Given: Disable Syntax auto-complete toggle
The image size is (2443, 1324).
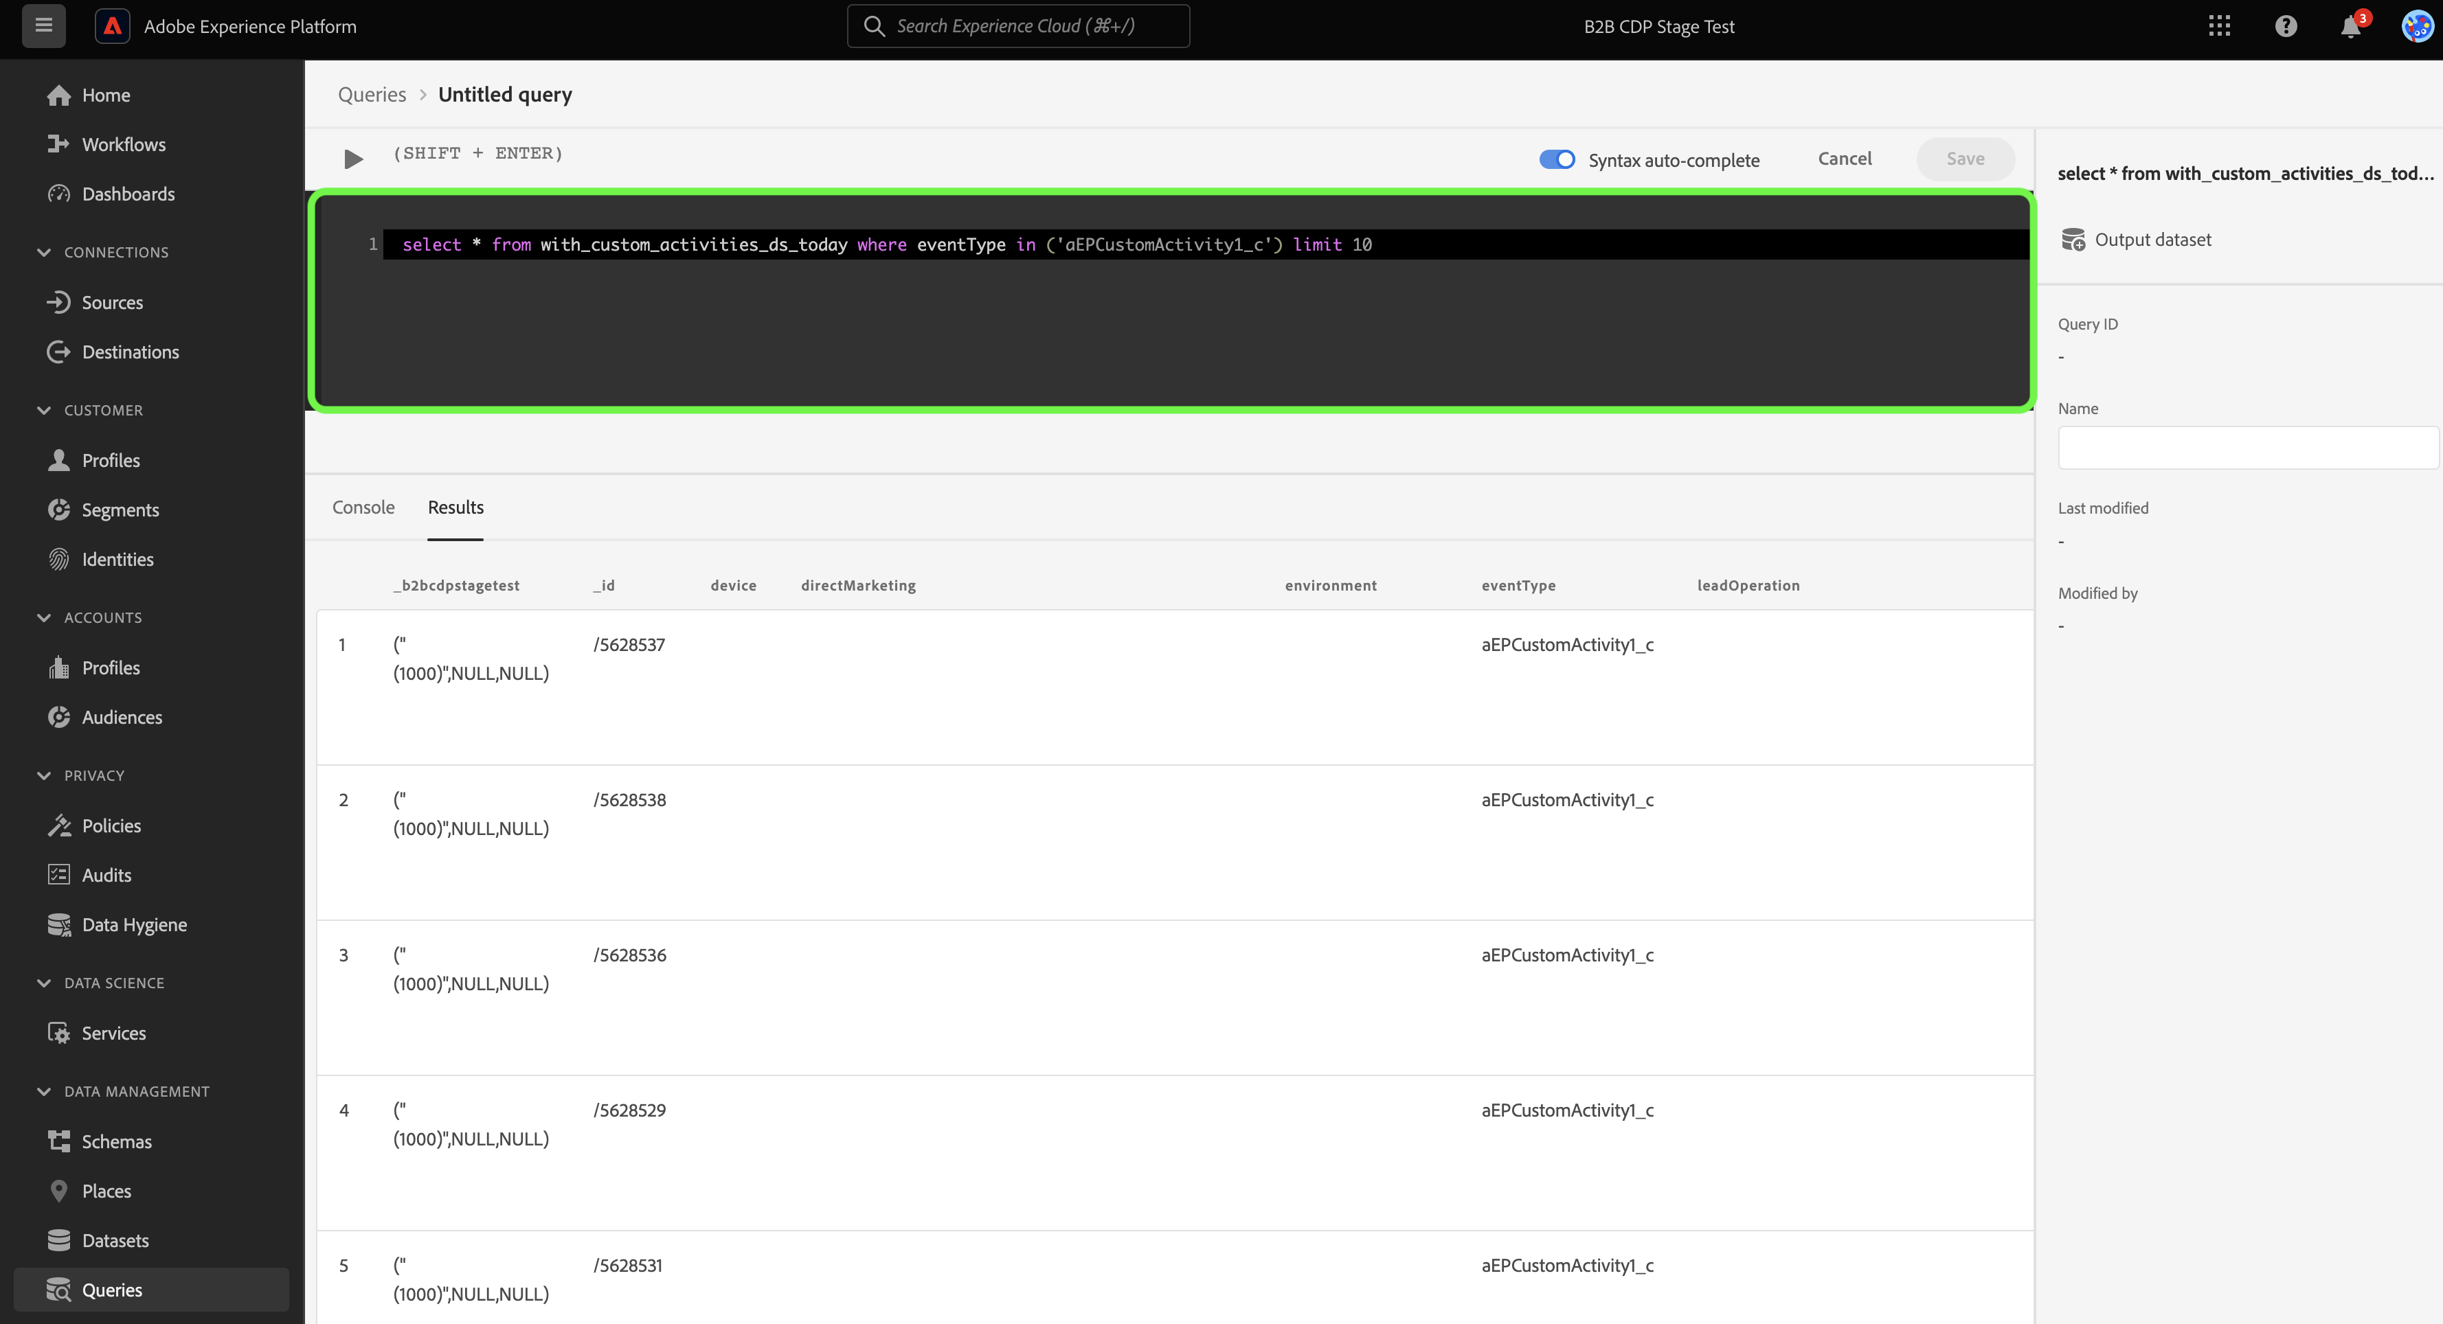Looking at the screenshot, I should coord(1556,159).
